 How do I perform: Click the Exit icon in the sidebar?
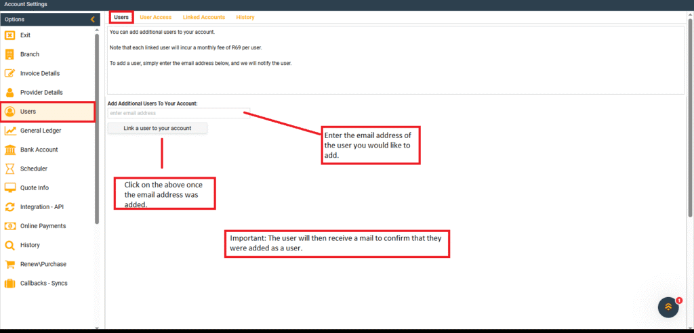point(10,35)
